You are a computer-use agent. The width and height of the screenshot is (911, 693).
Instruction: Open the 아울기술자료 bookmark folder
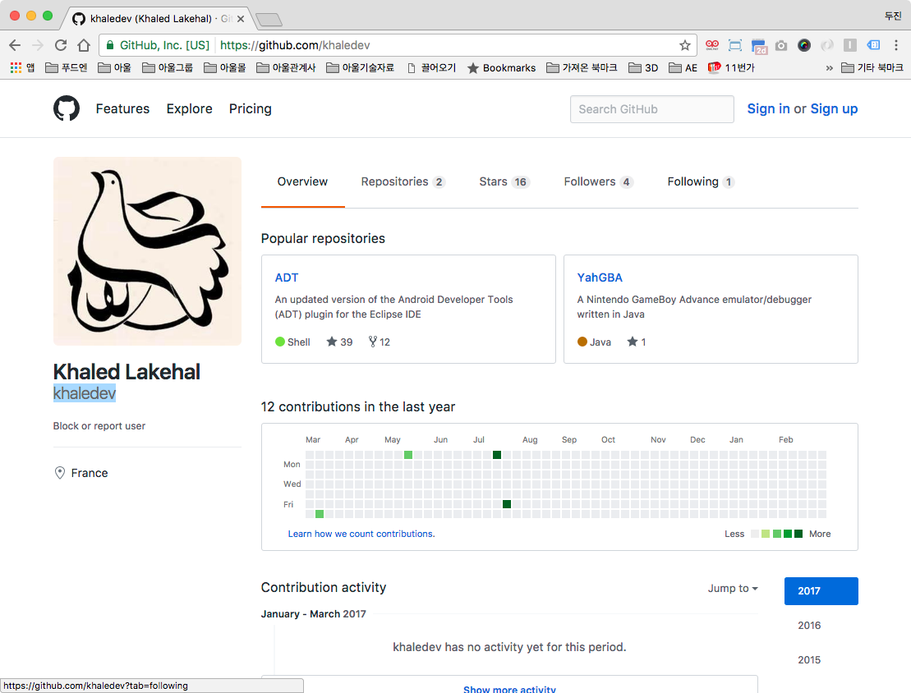pos(361,68)
